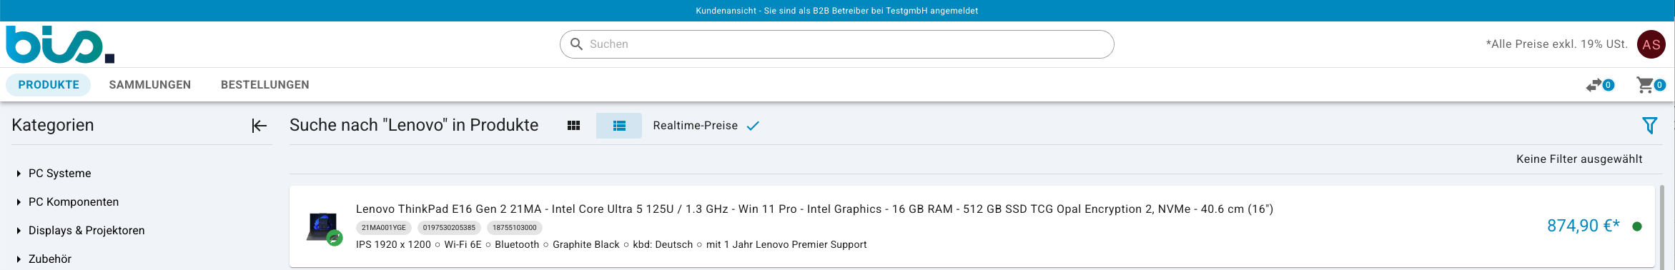Collapse the Kategorien sidebar with arrow icon
The image size is (1675, 270).
click(x=260, y=126)
